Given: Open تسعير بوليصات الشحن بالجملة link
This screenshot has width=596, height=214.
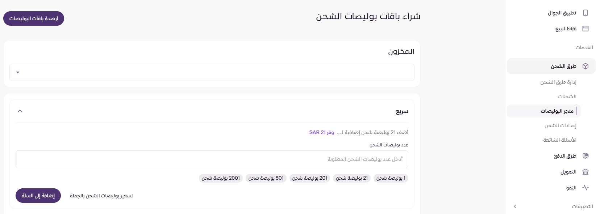Looking at the screenshot, I should [x=101, y=196].
